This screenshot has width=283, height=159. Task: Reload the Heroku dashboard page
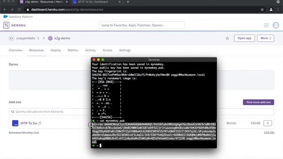pos(19,10)
